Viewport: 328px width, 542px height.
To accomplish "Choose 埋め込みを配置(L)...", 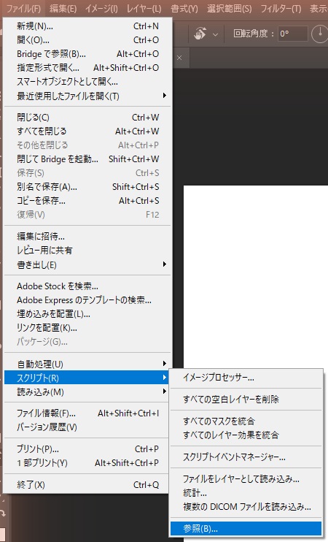I will [x=87, y=314].
